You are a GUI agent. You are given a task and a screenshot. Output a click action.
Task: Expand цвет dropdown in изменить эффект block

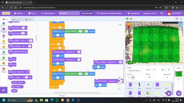(x=23, y=41)
